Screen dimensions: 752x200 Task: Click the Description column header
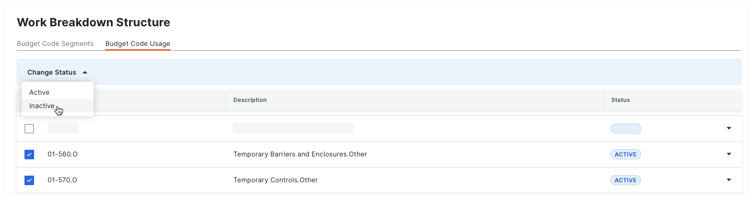250,100
